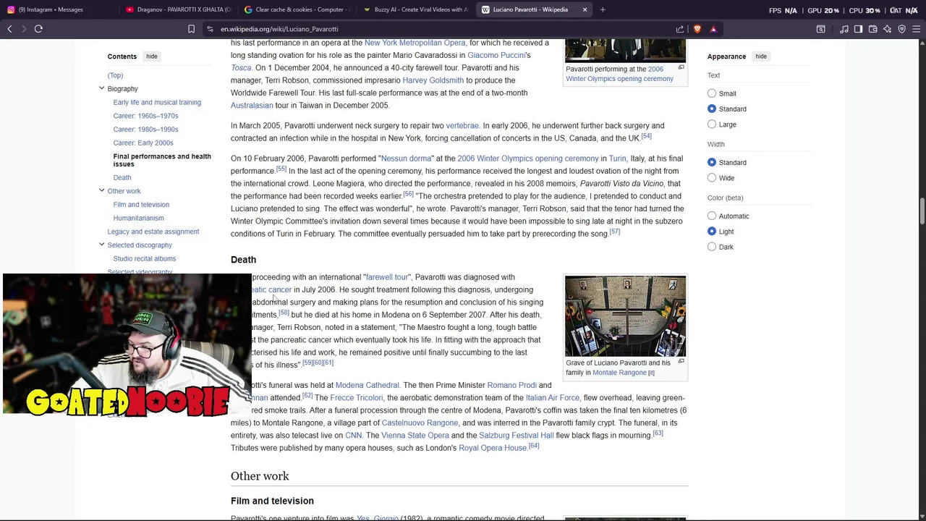Select Light color mode
This screenshot has height=521, width=926.
pos(712,232)
